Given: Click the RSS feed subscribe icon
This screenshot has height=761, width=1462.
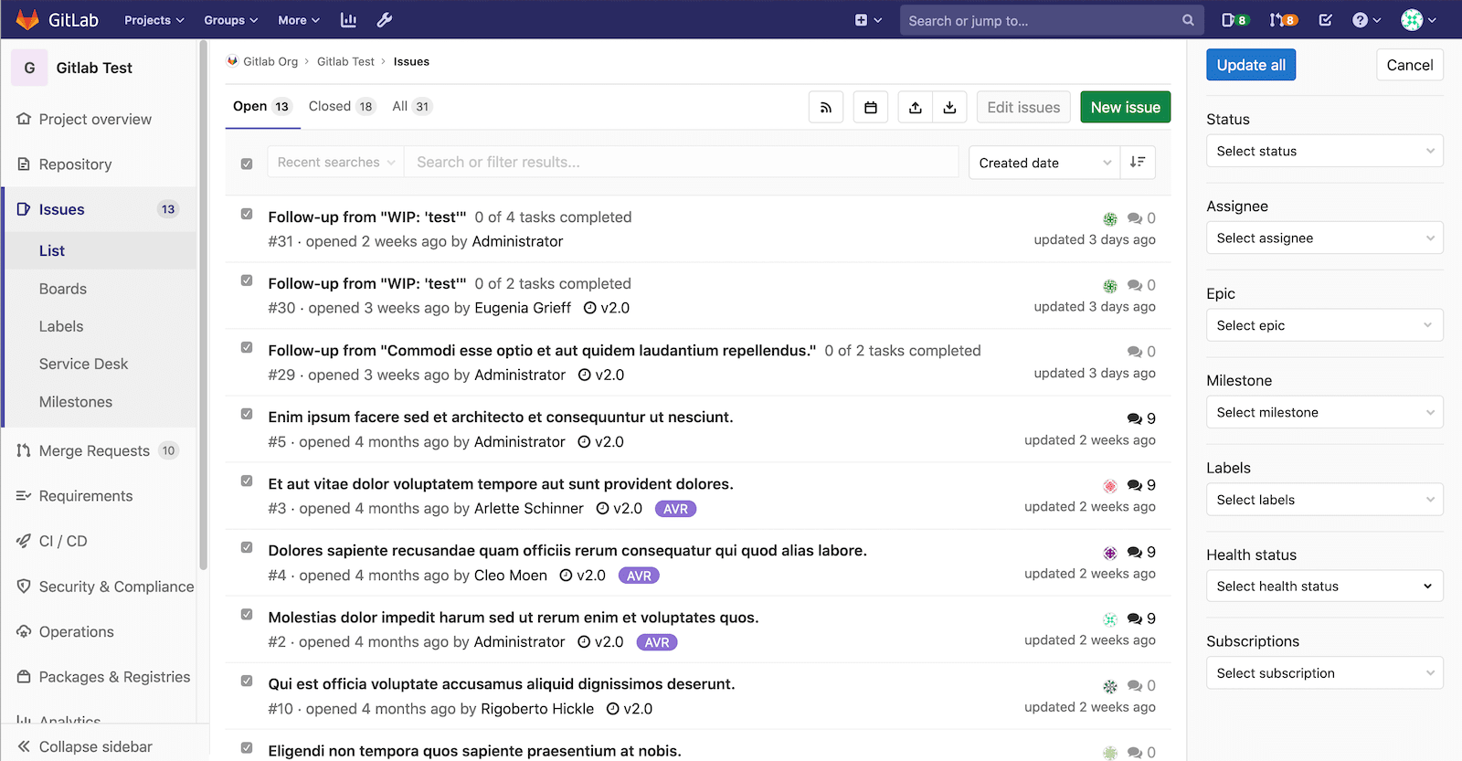Looking at the screenshot, I should point(826,108).
